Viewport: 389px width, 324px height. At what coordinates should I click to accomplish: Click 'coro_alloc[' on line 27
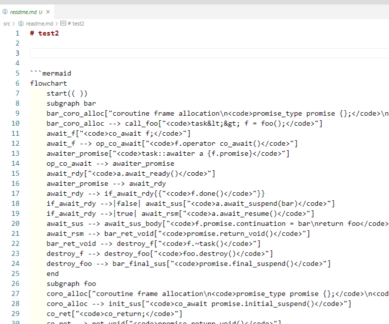tap(69, 293)
